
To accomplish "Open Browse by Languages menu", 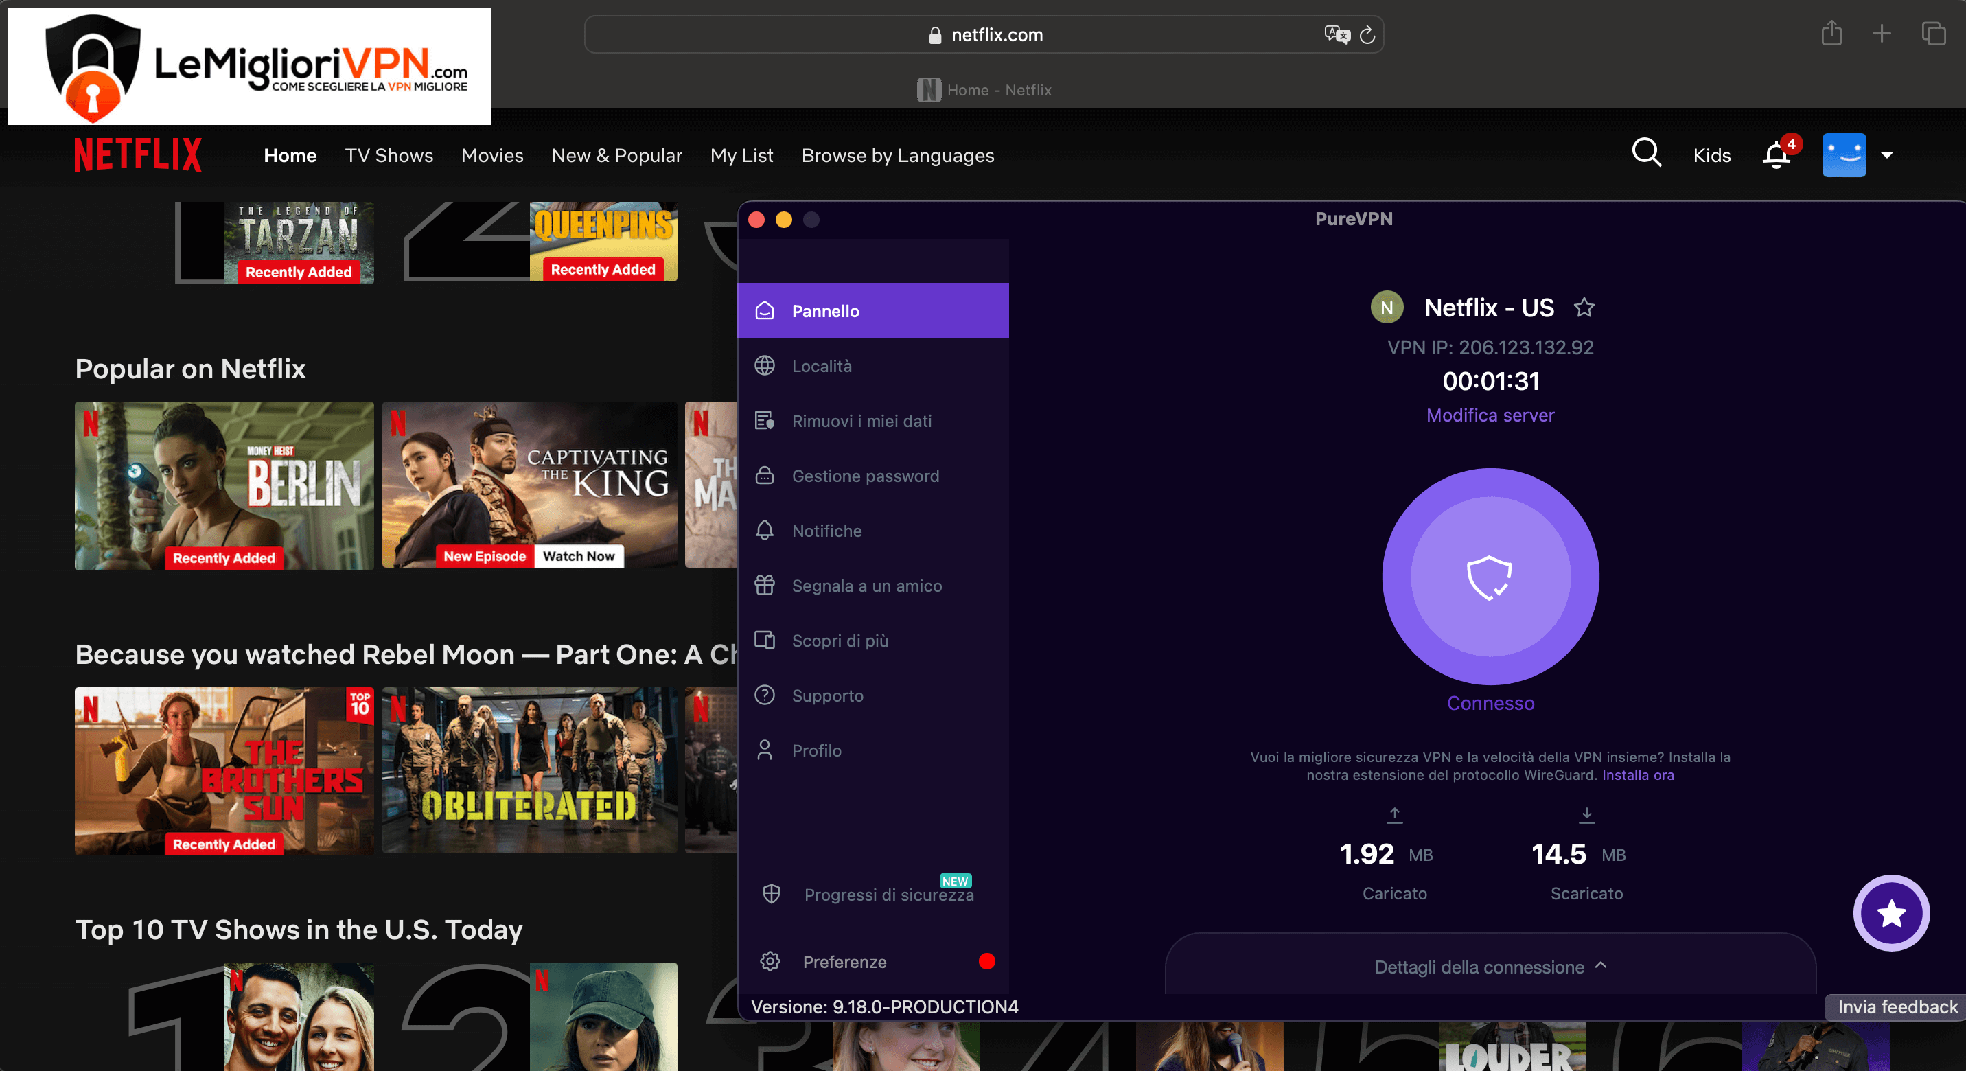I will point(897,155).
